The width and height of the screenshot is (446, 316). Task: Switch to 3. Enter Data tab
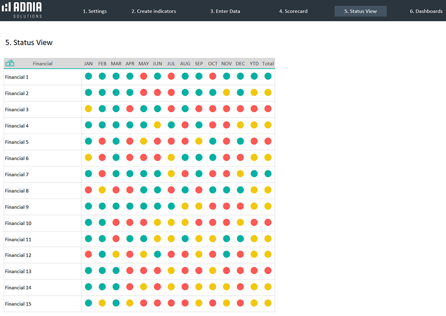225,11
